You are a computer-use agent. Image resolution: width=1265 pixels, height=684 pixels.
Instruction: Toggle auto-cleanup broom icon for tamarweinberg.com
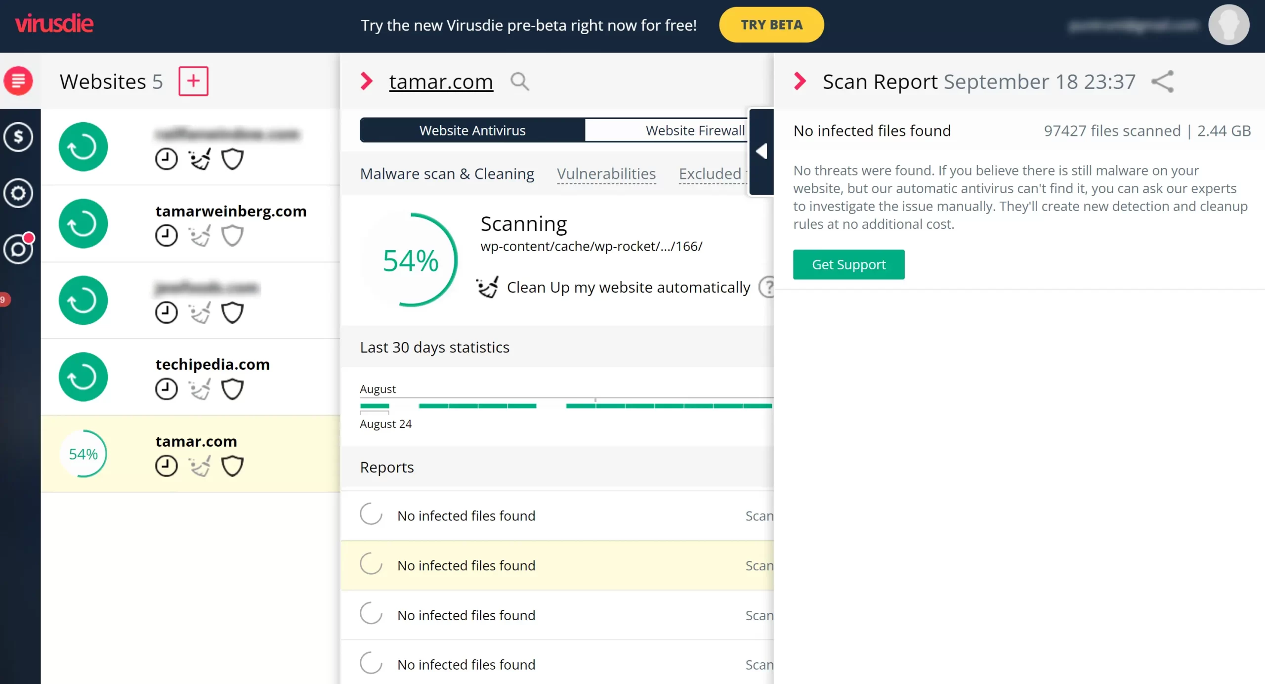click(200, 236)
